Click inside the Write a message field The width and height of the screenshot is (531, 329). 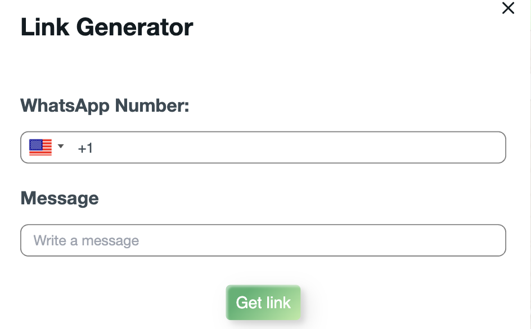pos(263,240)
